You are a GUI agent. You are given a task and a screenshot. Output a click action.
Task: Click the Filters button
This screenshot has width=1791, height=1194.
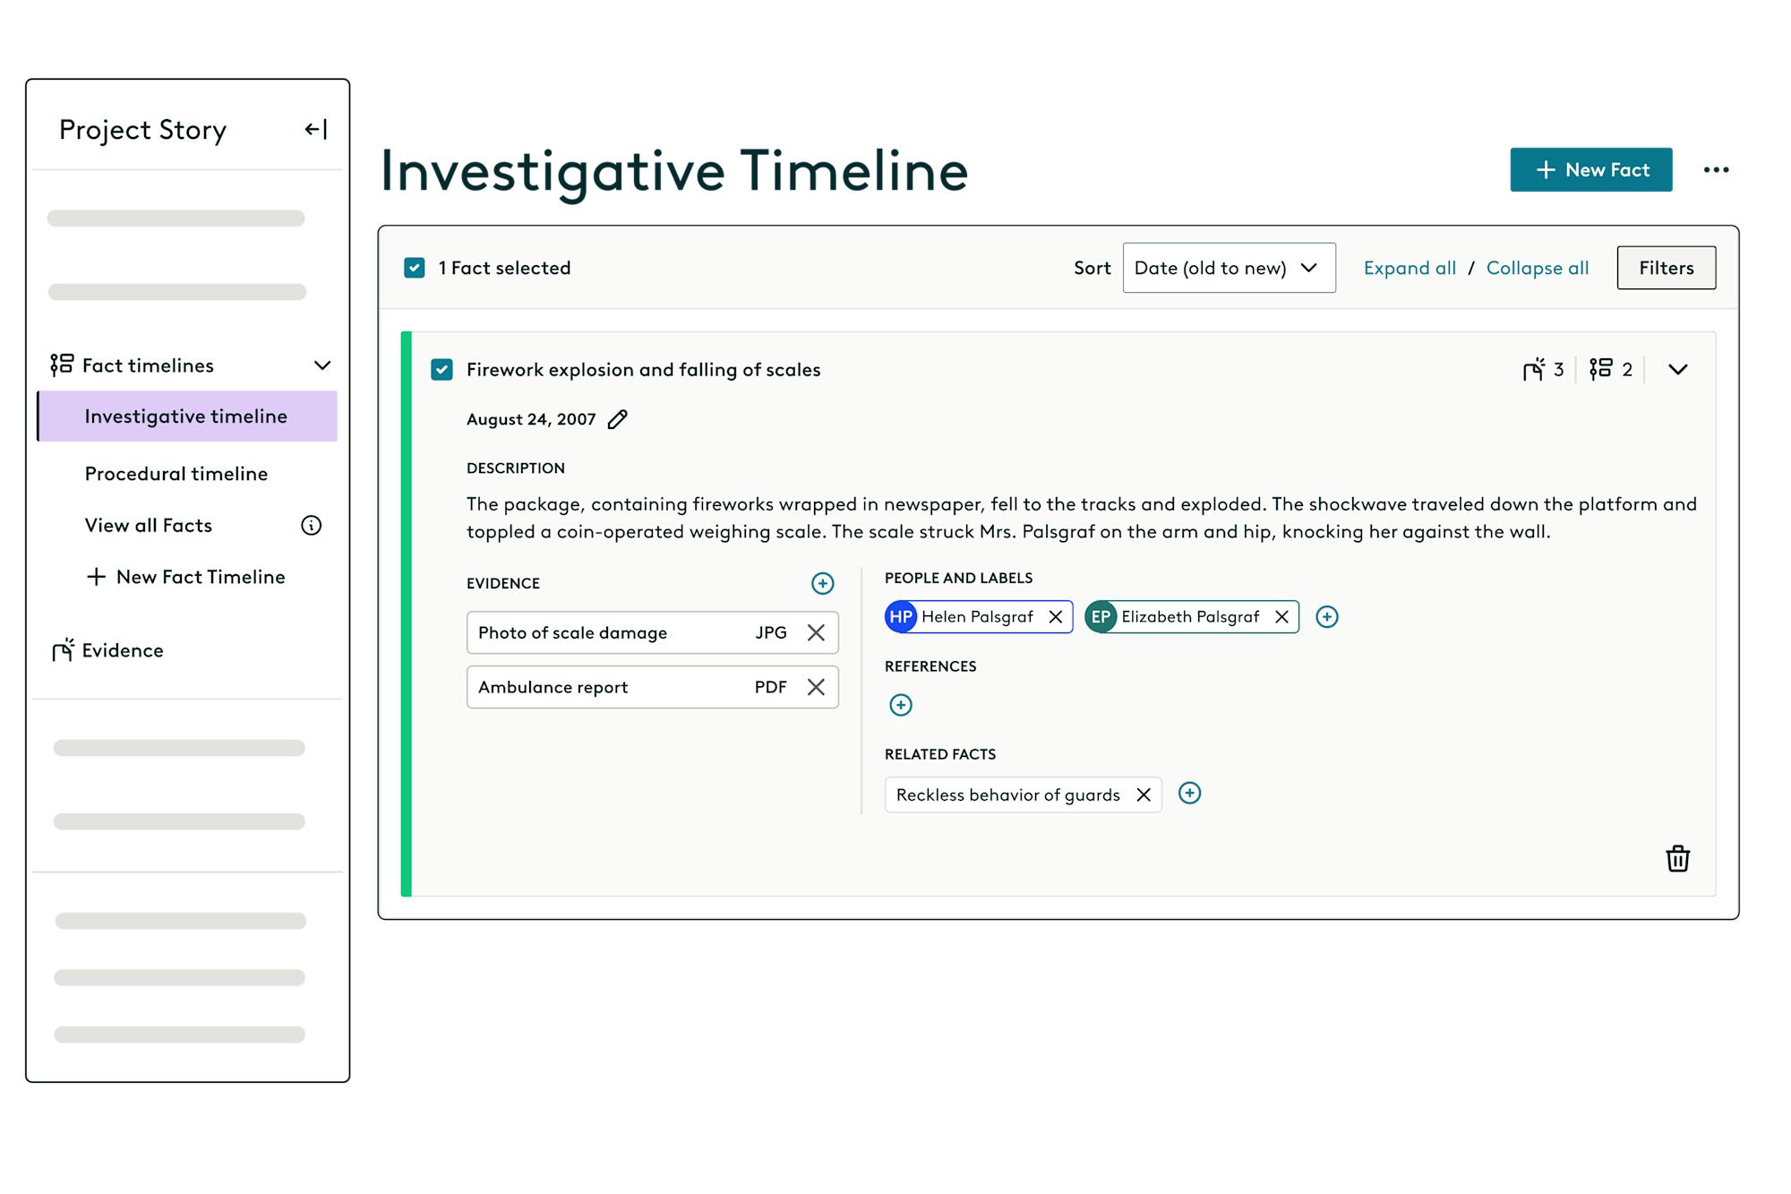click(1667, 268)
